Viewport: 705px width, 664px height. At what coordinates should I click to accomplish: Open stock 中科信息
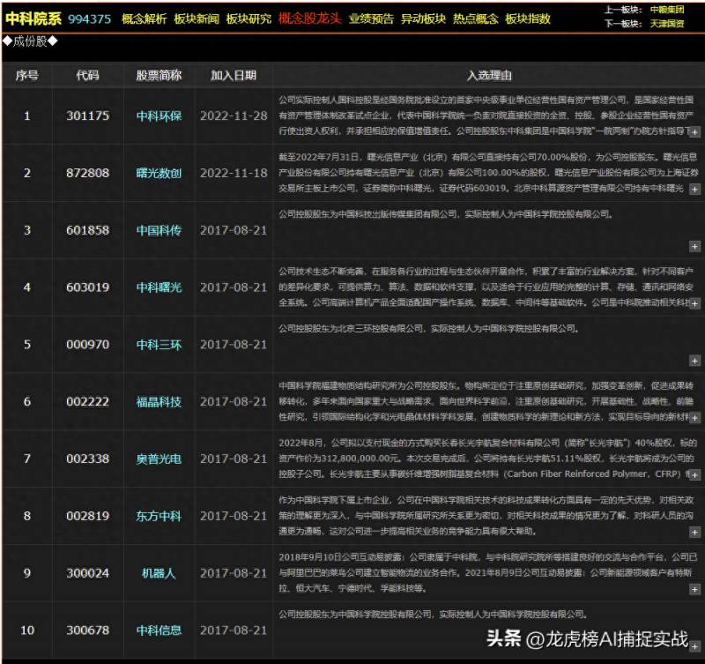(x=160, y=630)
